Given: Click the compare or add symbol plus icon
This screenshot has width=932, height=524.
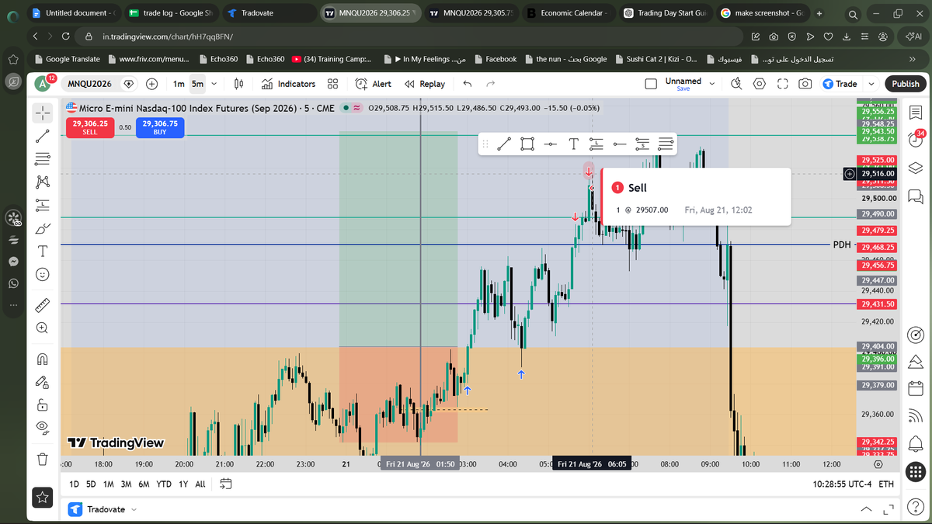Looking at the screenshot, I should click(x=152, y=84).
